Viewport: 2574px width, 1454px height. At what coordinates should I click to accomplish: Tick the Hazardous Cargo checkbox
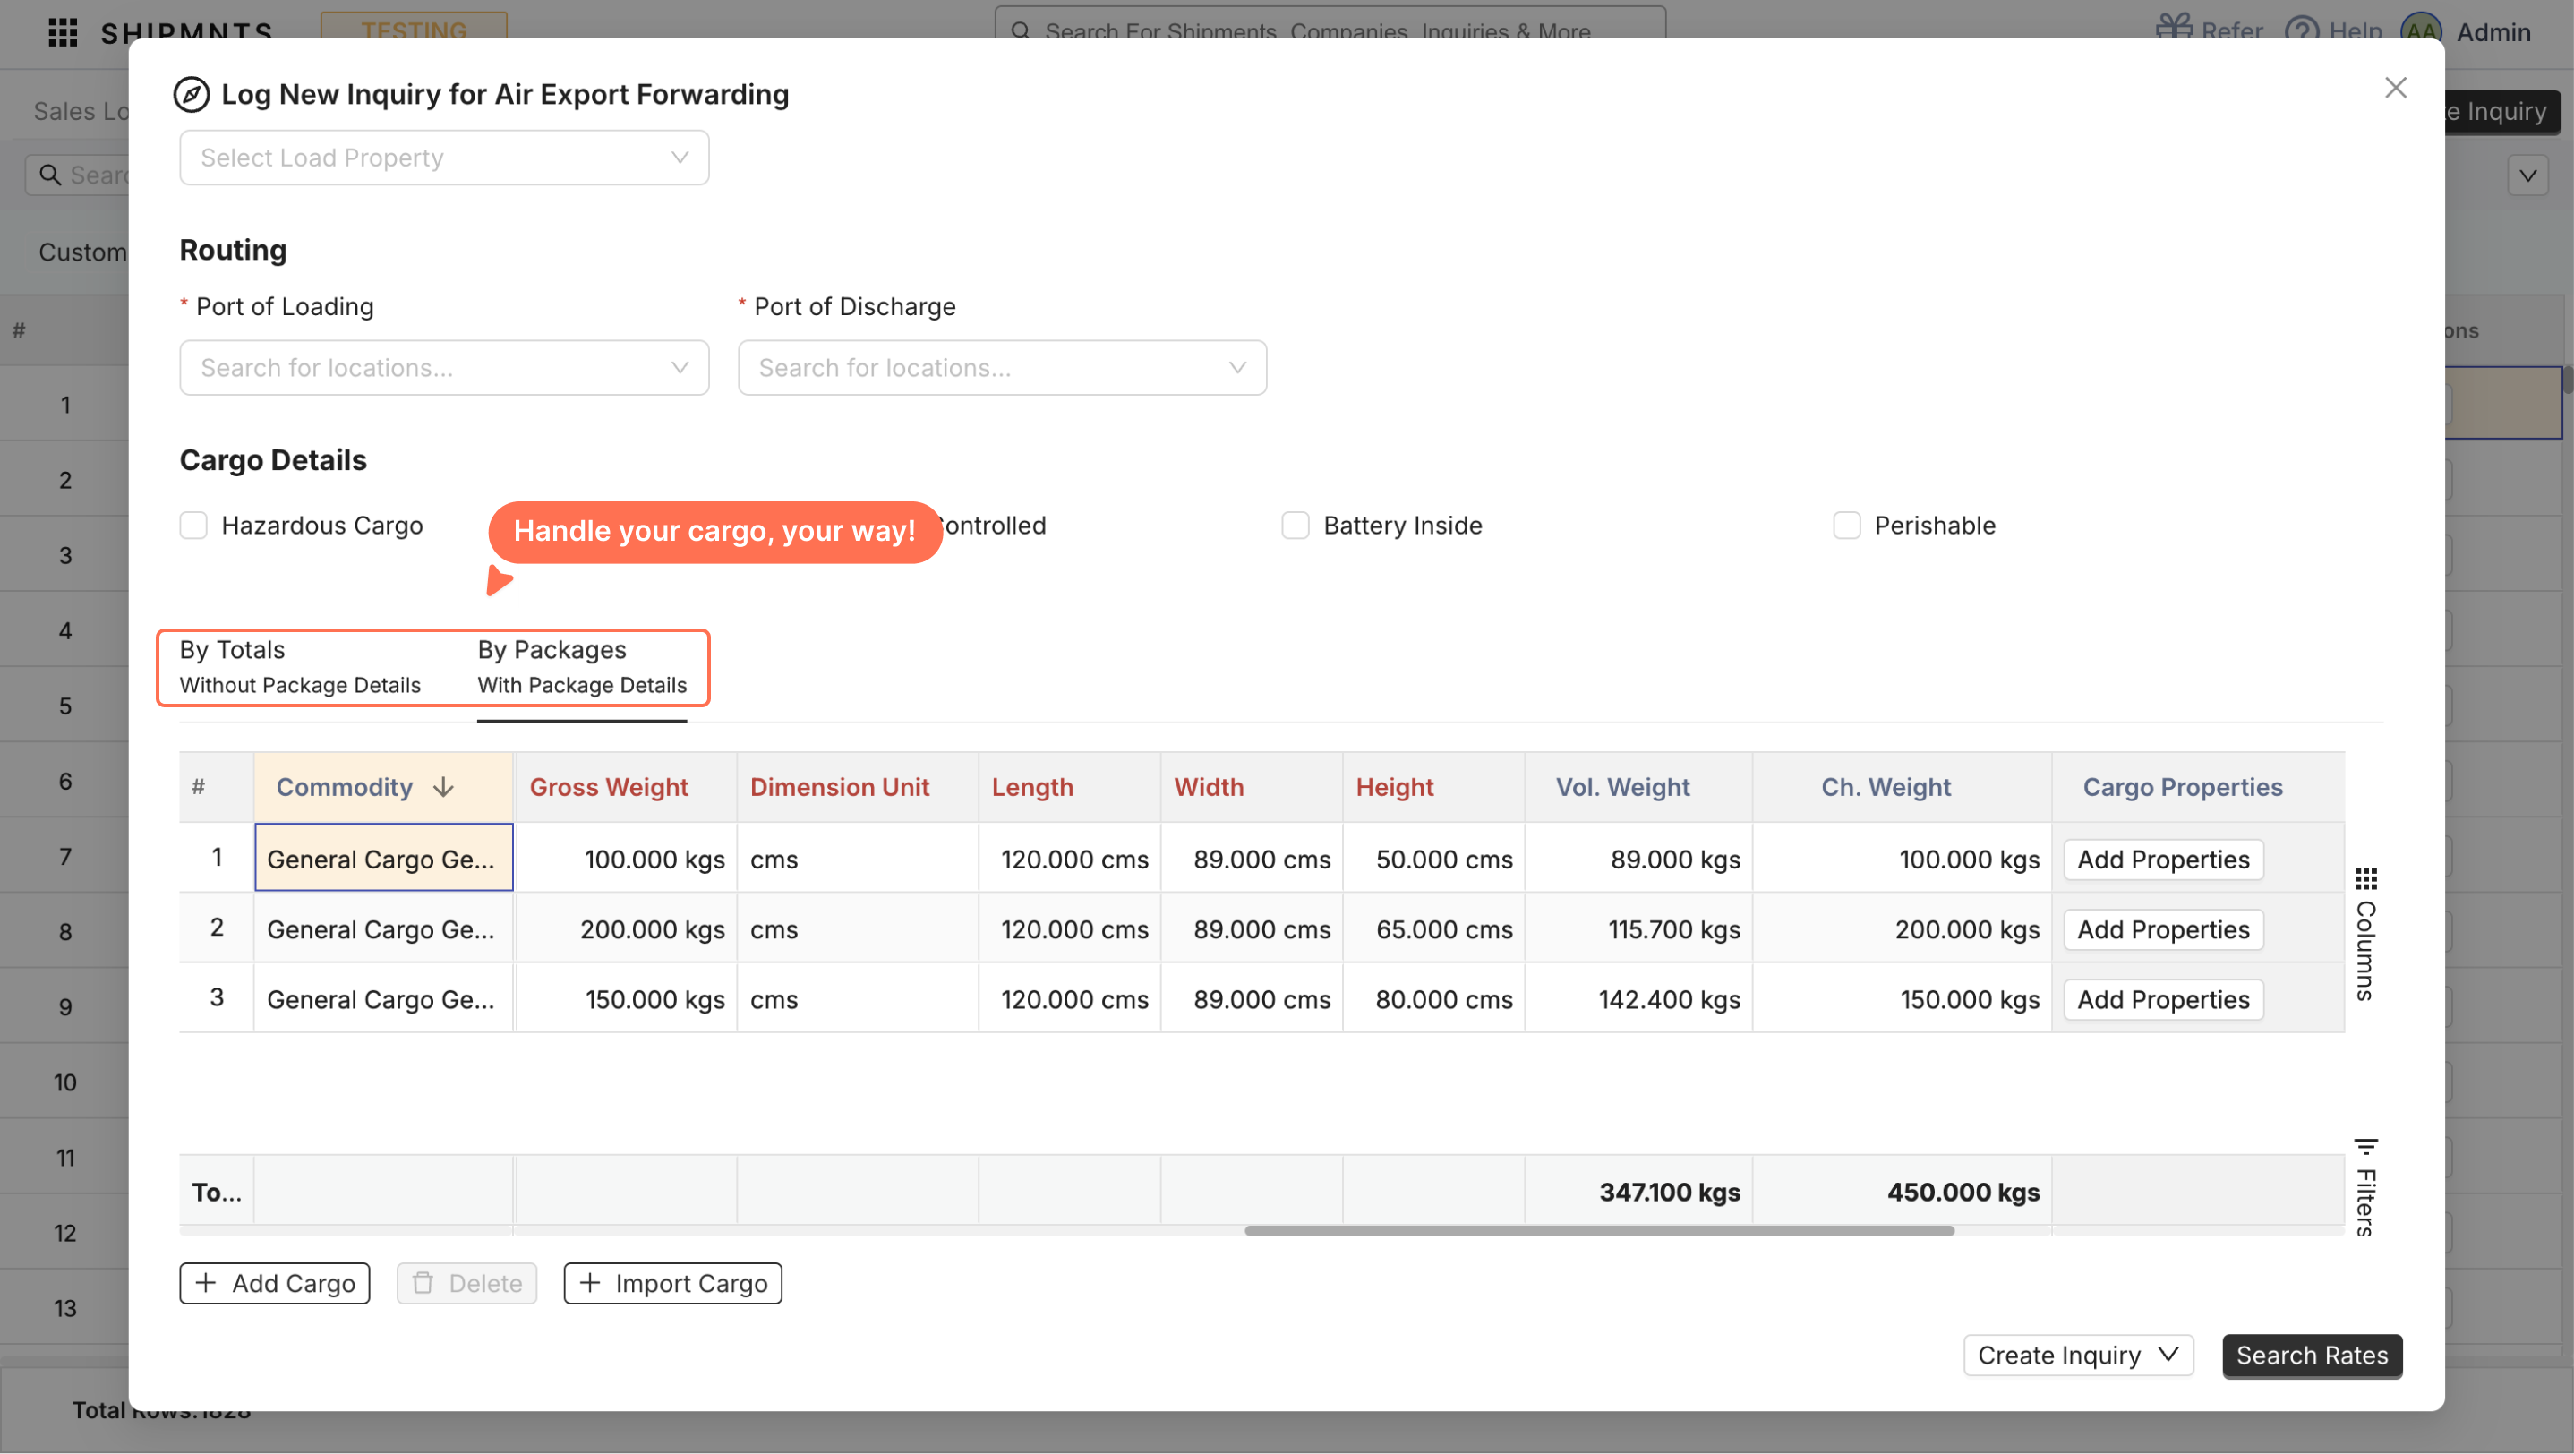[x=194, y=526]
